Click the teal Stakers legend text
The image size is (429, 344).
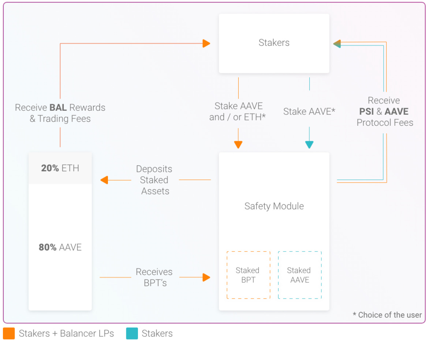pyautogui.click(x=157, y=333)
